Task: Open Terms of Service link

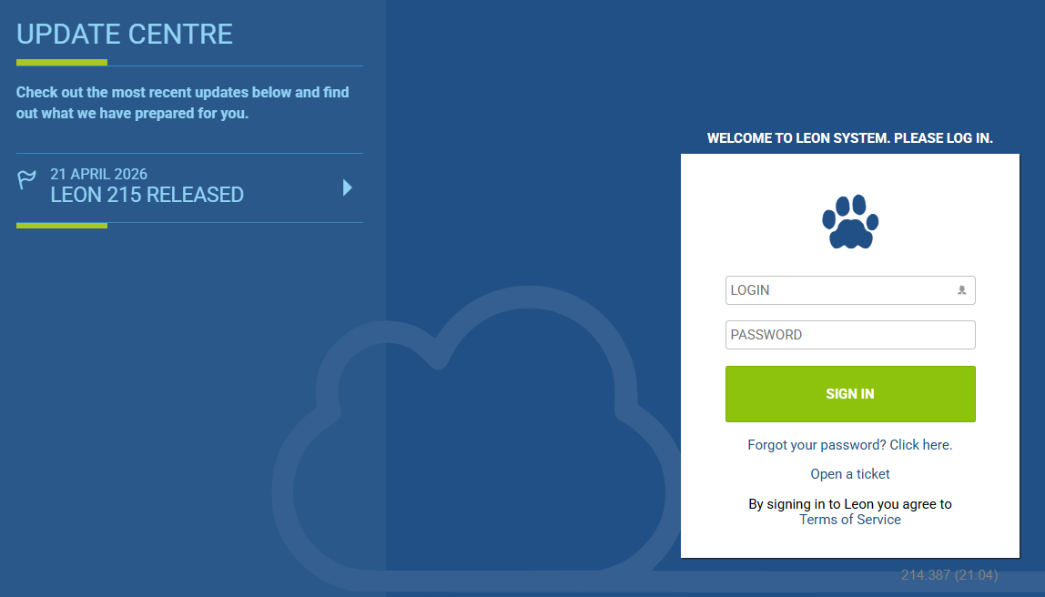Action: point(849,520)
